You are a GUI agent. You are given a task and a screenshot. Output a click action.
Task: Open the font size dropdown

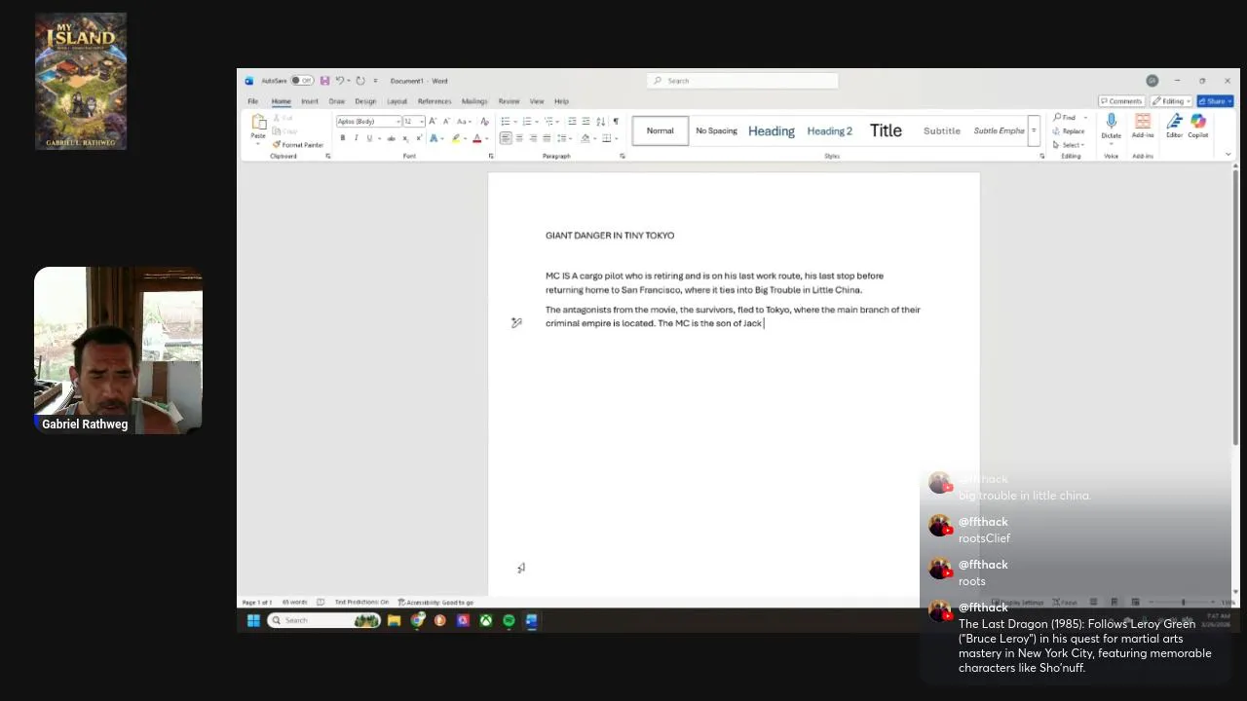point(421,122)
